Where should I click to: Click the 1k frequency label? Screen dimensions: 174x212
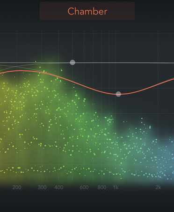116,187
